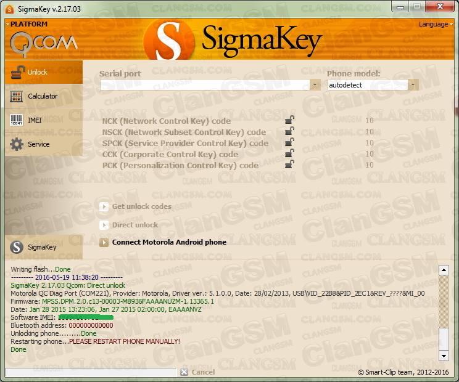The height and width of the screenshot is (382, 459).
Task: Click the barcode IMEI icon
Action: coord(17,120)
